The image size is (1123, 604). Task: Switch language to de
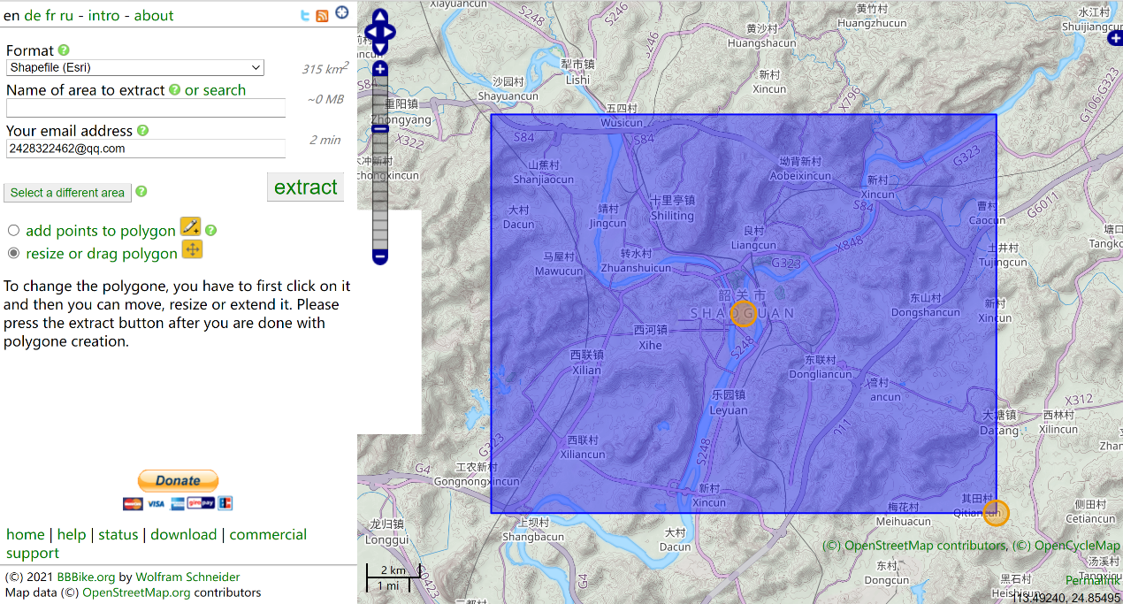pos(33,15)
